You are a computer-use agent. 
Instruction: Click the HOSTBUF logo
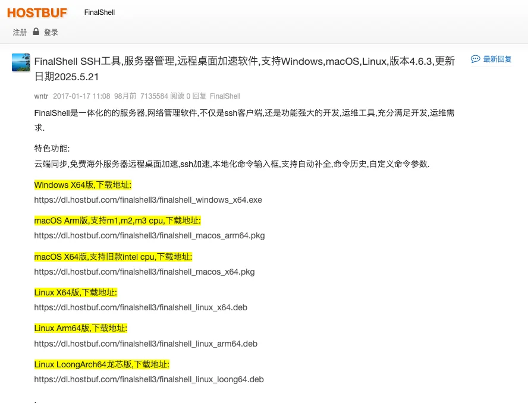(37, 13)
